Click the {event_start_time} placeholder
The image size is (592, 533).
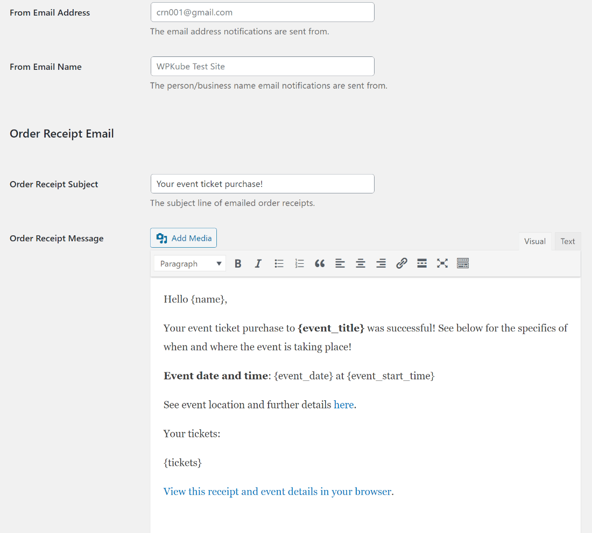point(391,376)
